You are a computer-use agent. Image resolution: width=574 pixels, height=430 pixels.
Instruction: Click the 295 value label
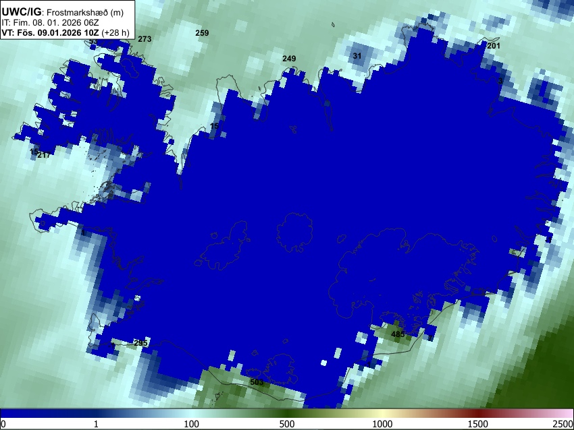[140, 342]
